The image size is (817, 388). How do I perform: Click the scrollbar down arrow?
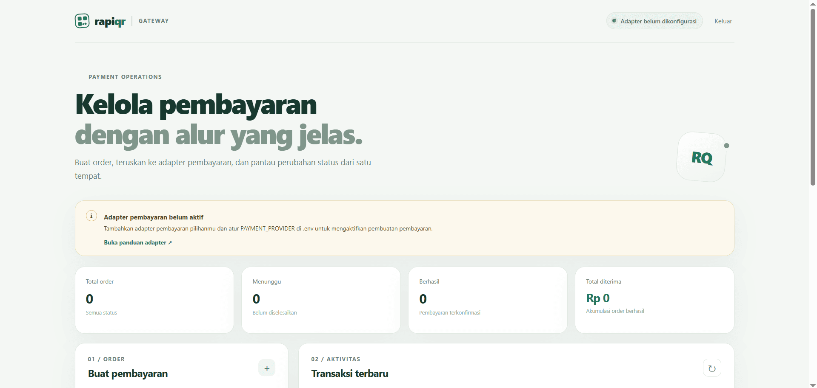pyautogui.click(x=813, y=385)
